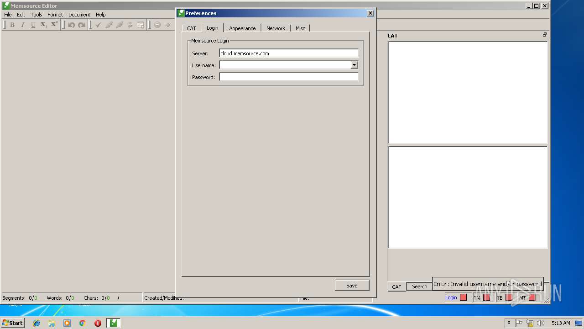Click the 'Segments: 0/0' status text
The height and width of the screenshot is (329, 584).
20,298
